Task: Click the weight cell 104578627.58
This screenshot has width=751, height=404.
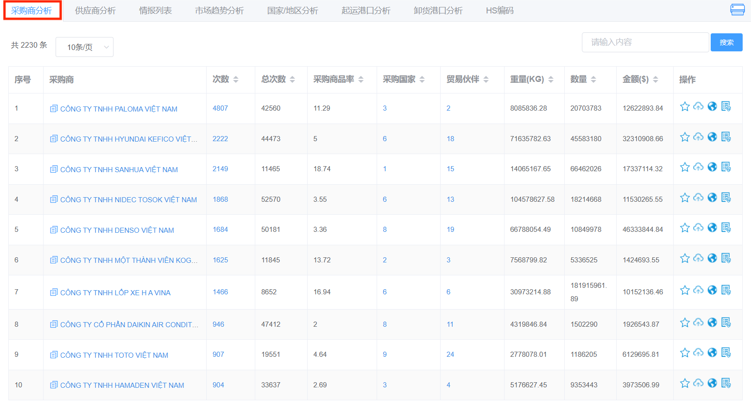Action: (532, 199)
